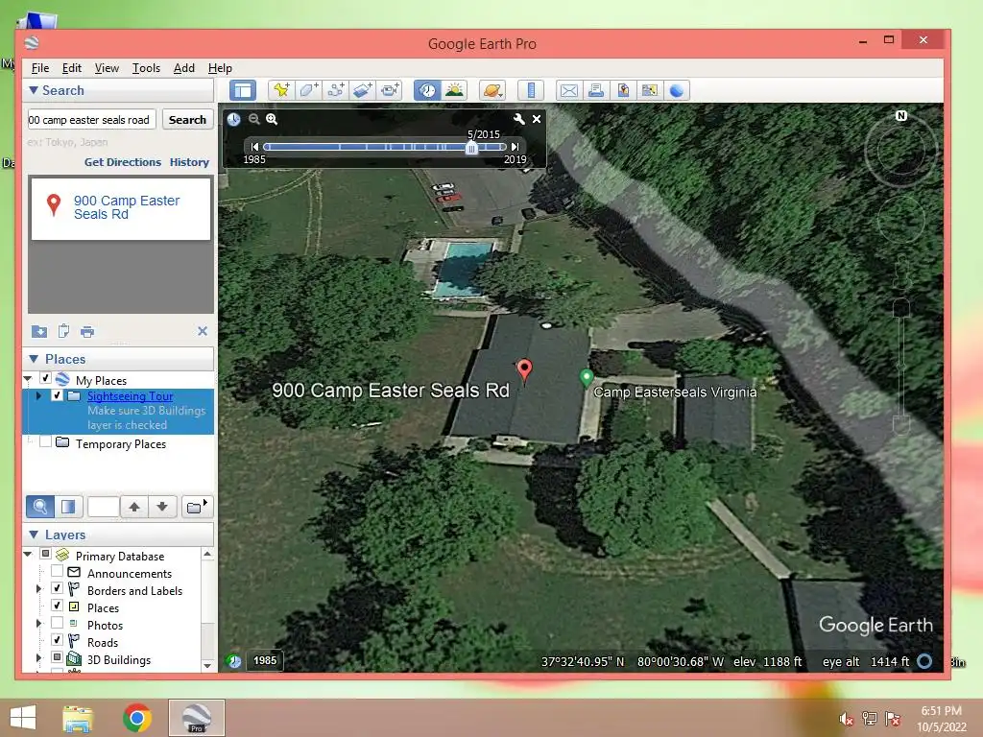Open search History link
Image resolution: width=983 pixels, height=737 pixels.
pos(189,162)
